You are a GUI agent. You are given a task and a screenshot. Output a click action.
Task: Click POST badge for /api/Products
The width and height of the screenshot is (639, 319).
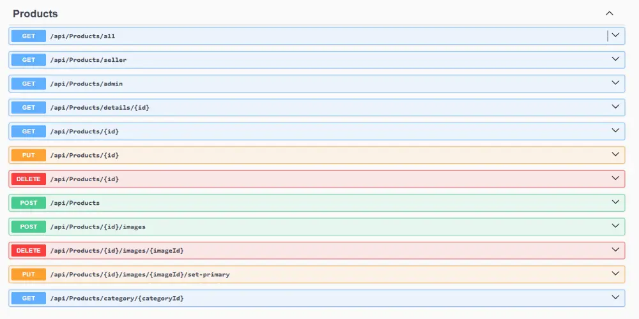pos(29,203)
